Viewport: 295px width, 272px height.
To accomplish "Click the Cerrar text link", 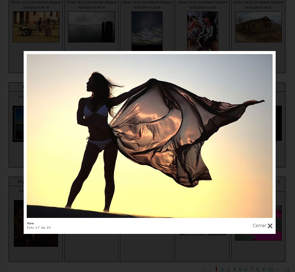I will coord(259,226).
